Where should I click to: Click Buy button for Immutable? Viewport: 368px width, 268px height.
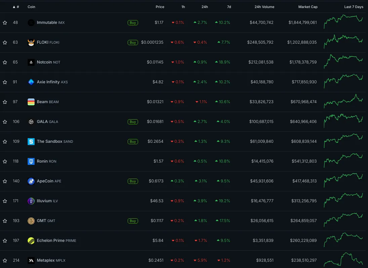(x=133, y=23)
